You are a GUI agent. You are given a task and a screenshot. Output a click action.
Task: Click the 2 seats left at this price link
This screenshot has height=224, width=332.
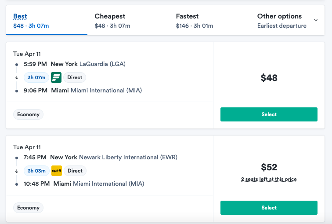[269, 179]
